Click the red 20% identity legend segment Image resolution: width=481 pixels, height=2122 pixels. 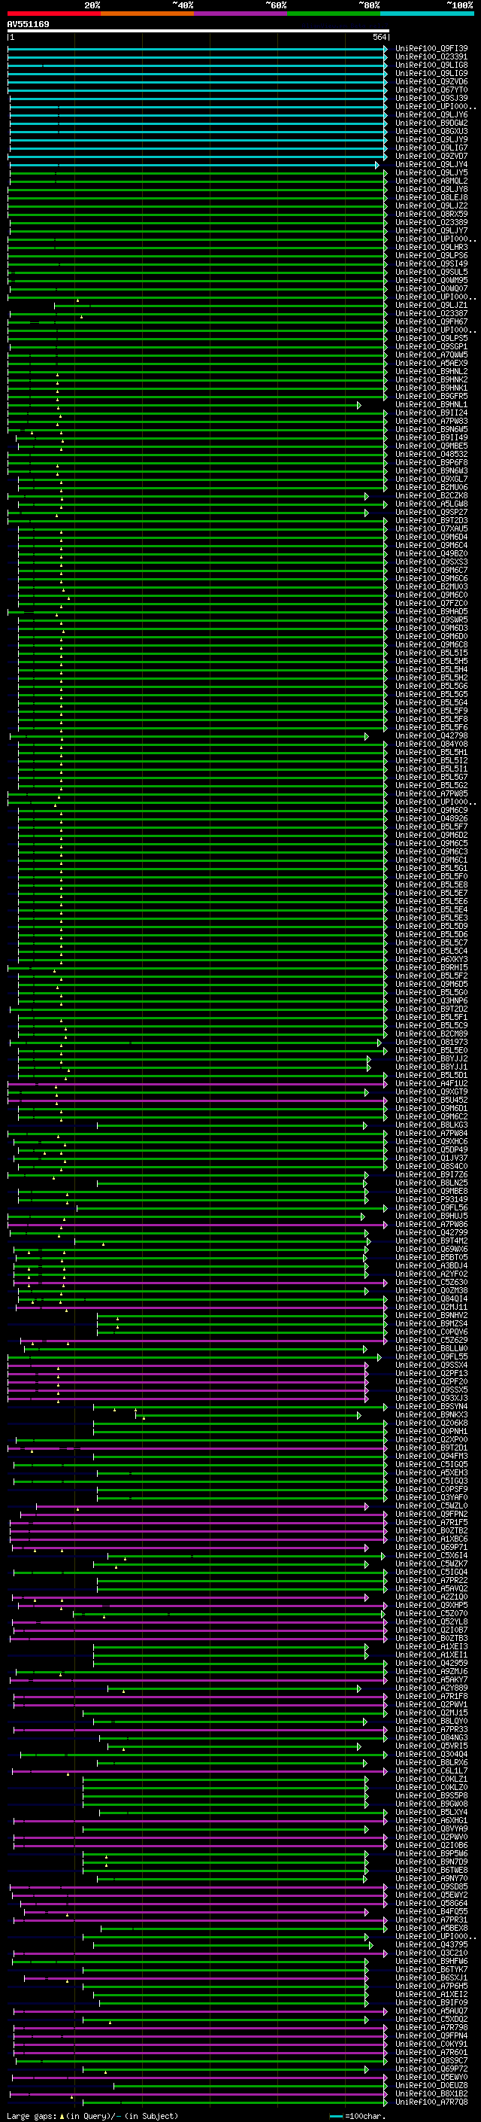tap(54, 14)
